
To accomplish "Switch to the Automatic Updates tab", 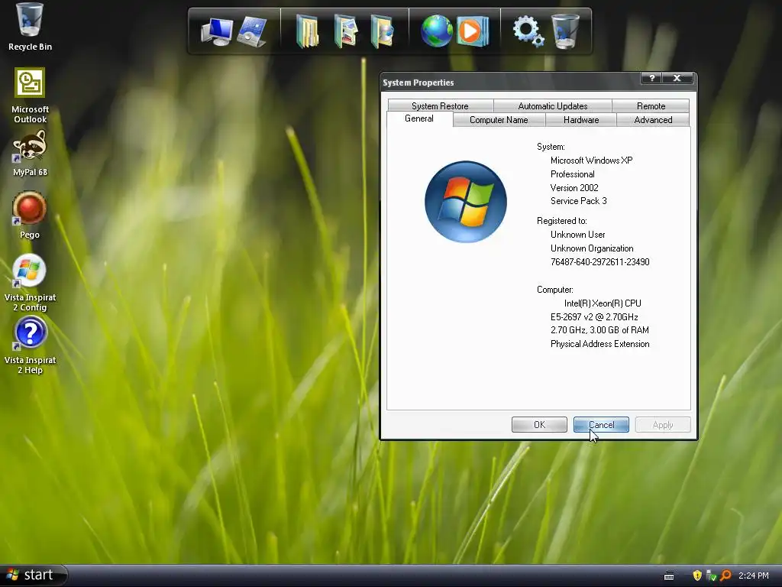I will [x=553, y=105].
